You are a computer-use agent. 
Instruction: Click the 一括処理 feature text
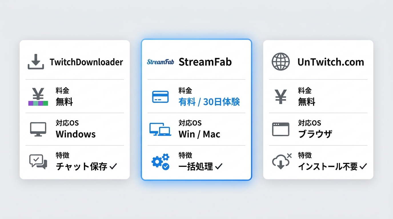pyautogui.click(x=196, y=167)
